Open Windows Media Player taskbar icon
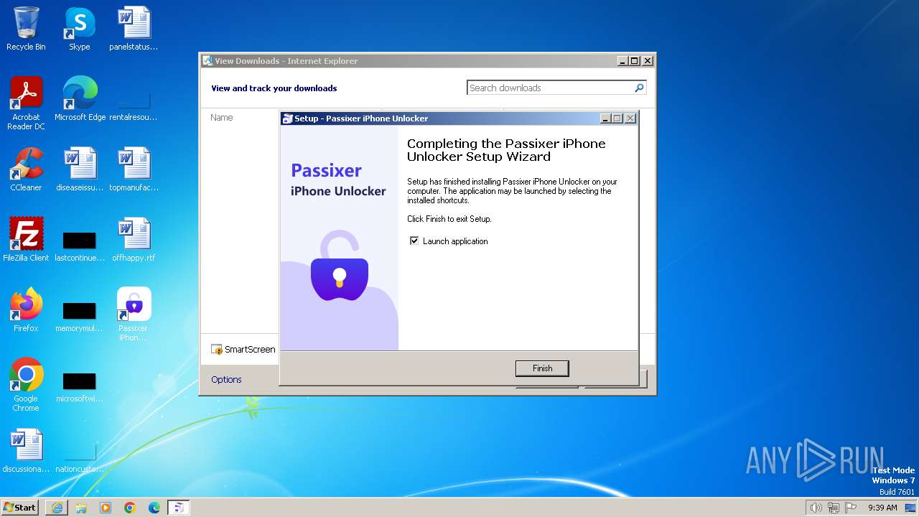The width and height of the screenshot is (919, 517). (106, 508)
